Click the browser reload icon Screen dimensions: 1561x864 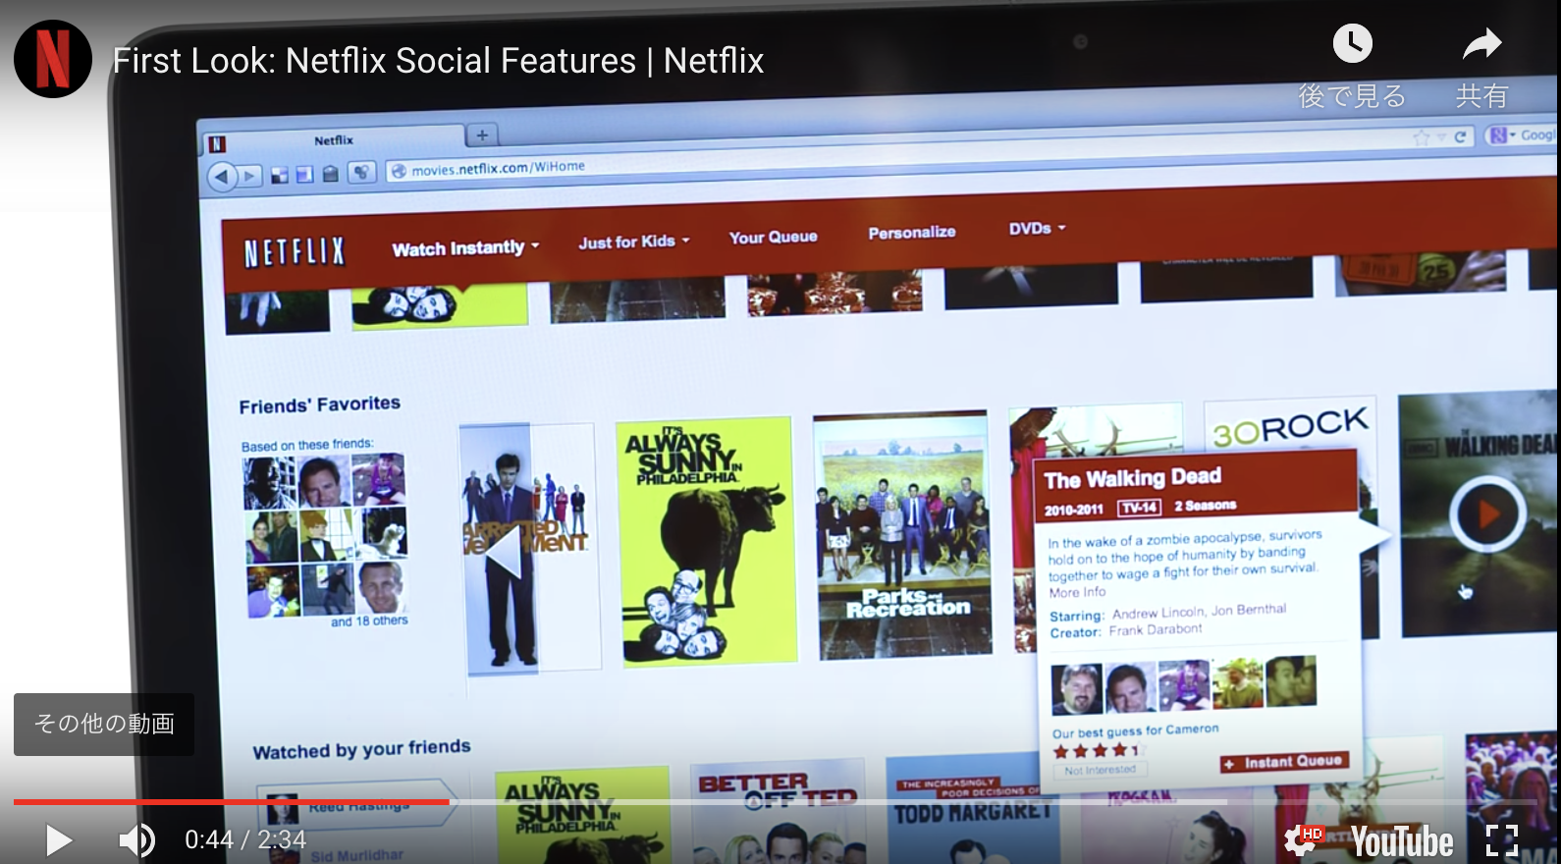(1460, 137)
